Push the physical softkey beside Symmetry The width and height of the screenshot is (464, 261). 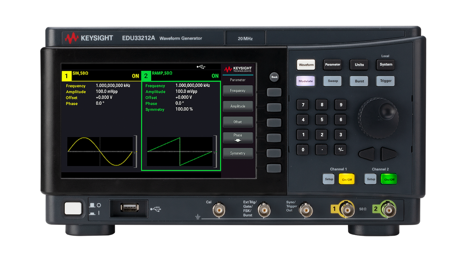274,153
